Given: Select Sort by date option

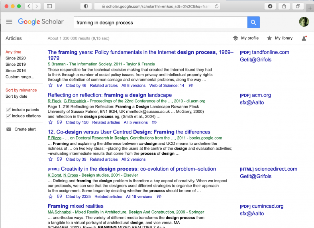Looking at the screenshot, I should [16, 96].
